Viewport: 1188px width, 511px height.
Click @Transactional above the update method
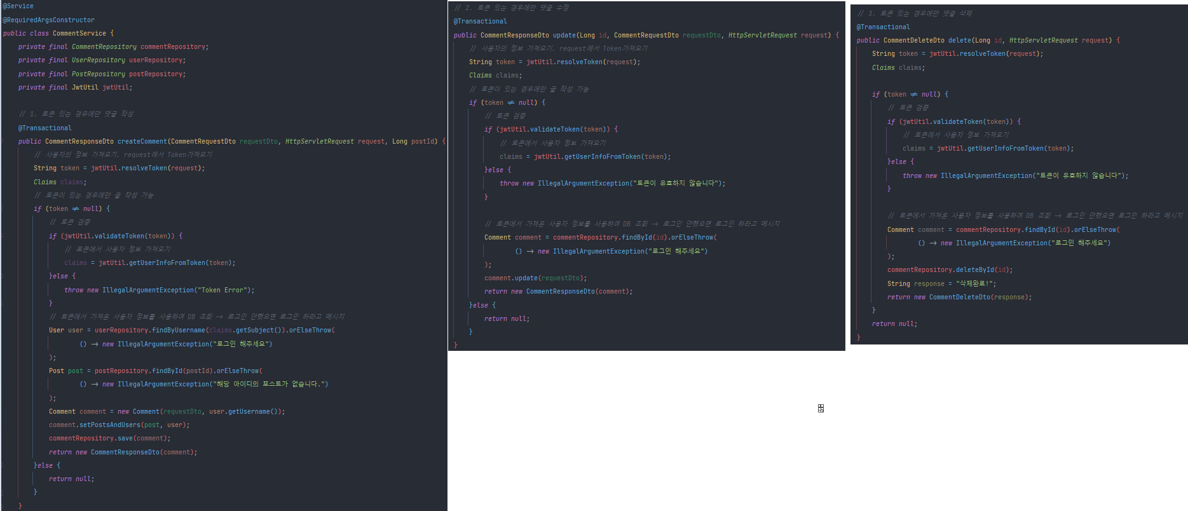[481, 21]
